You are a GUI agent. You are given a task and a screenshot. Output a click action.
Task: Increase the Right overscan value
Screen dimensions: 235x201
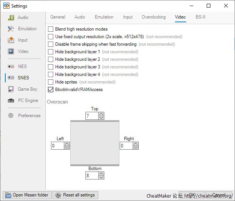click(135, 144)
